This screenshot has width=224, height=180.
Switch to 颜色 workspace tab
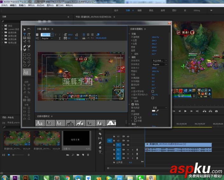pos(151,10)
